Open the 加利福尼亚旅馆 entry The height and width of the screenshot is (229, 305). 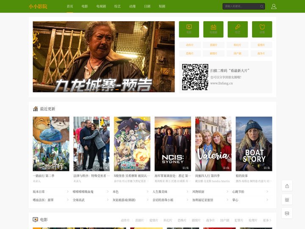pos(202,200)
